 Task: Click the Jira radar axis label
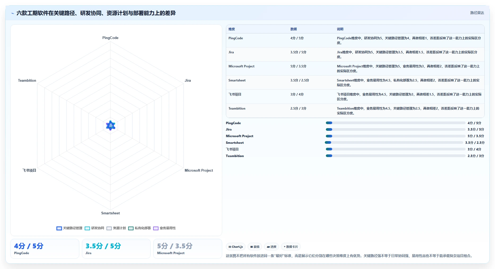[188, 80]
